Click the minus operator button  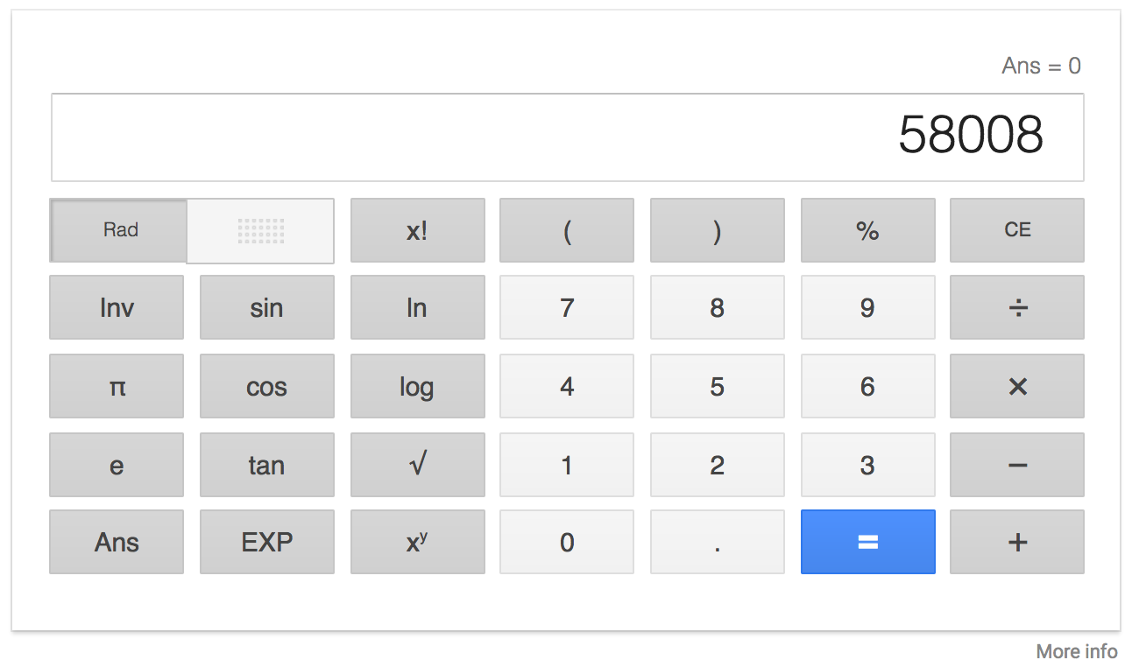[1017, 465]
